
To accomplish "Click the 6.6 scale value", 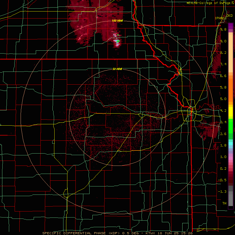I will tap(223, 76).
